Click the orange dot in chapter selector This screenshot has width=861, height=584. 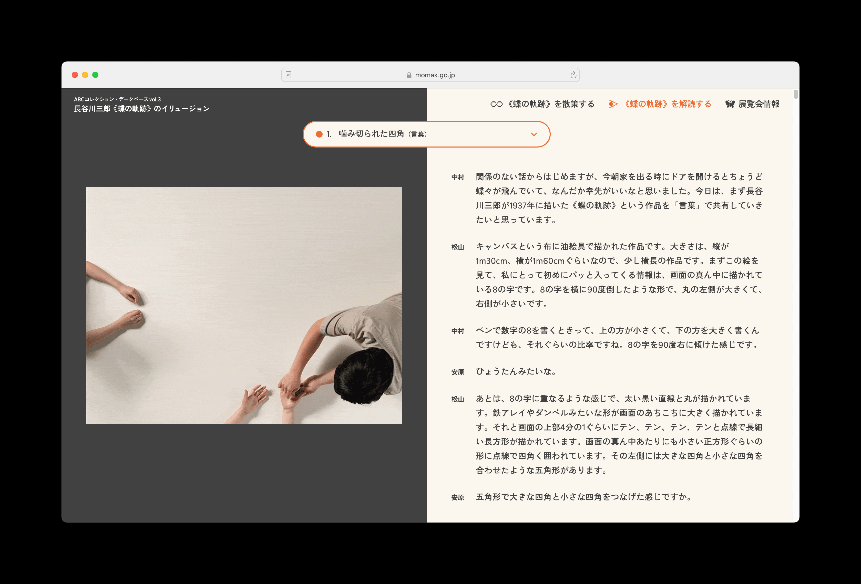tap(319, 134)
